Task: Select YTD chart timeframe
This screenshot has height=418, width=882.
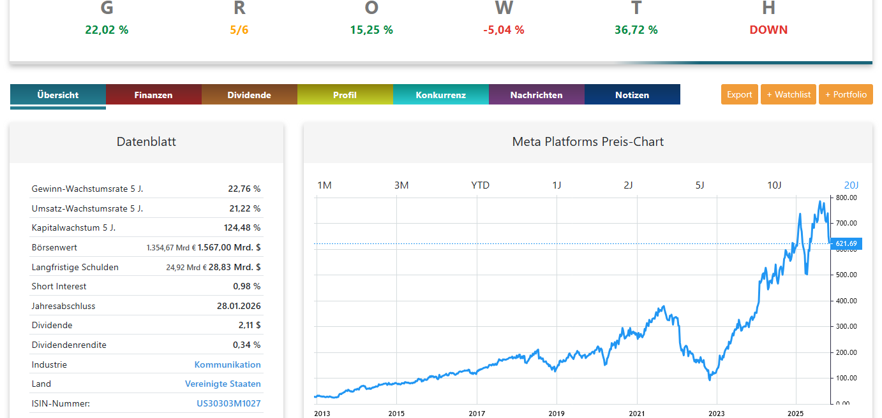Action: pos(480,185)
